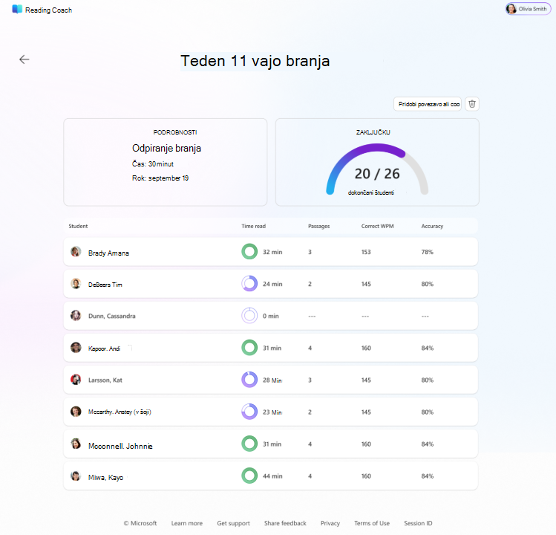
Task: Click Brady Amana's green progress ring
Action: tap(249, 252)
